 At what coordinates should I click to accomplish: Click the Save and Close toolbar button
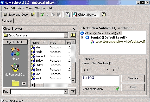16,15
